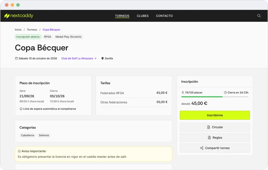Click the 55,00 € price value
The height and width of the screenshot is (170, 268).
click(x=162, y=102)
